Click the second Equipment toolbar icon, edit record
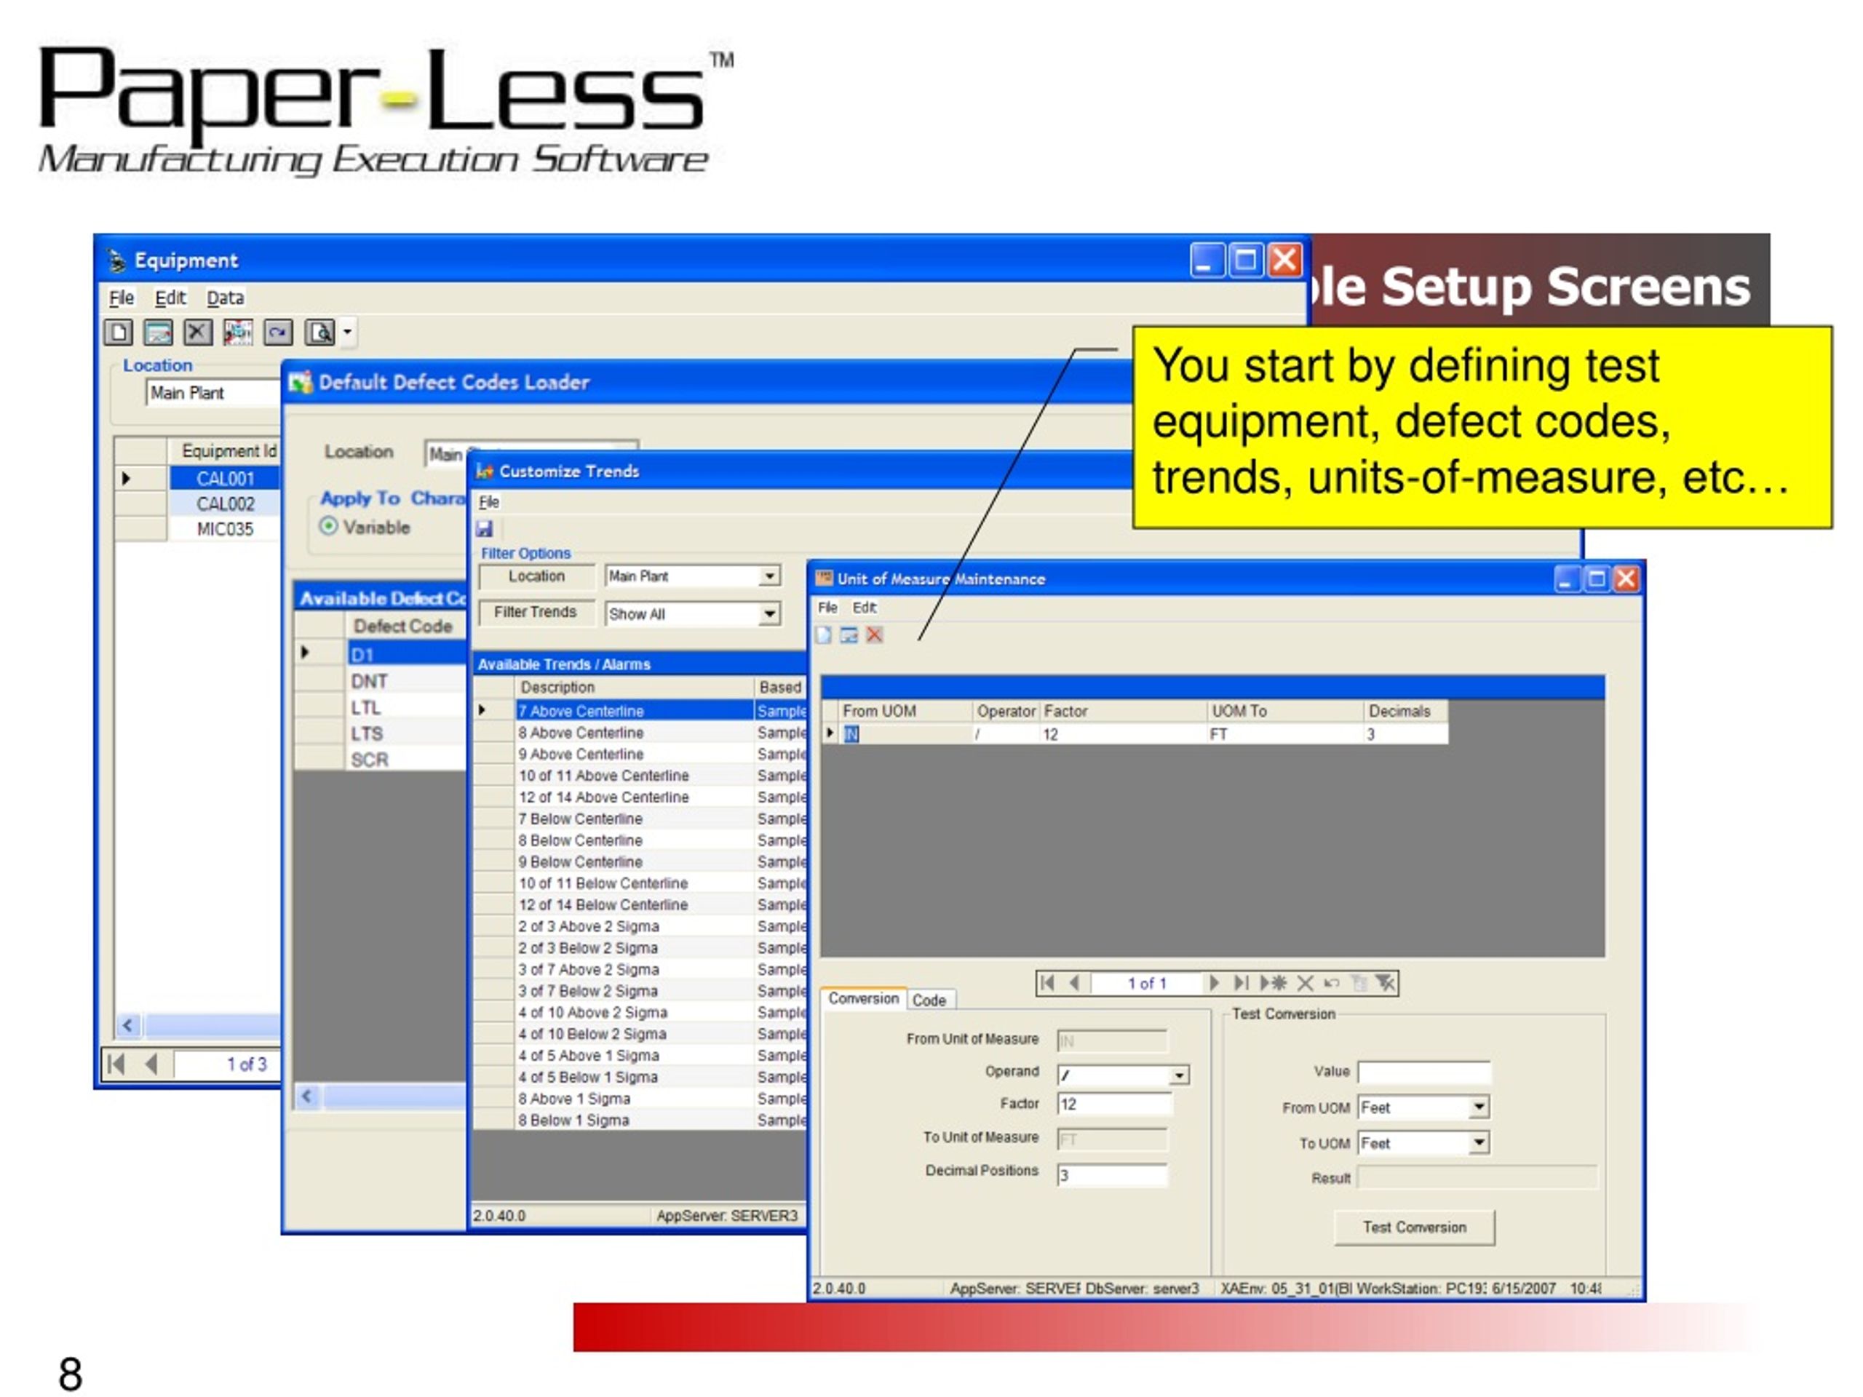This screenshot has width=1863, height=1397. tap(159, 333)
